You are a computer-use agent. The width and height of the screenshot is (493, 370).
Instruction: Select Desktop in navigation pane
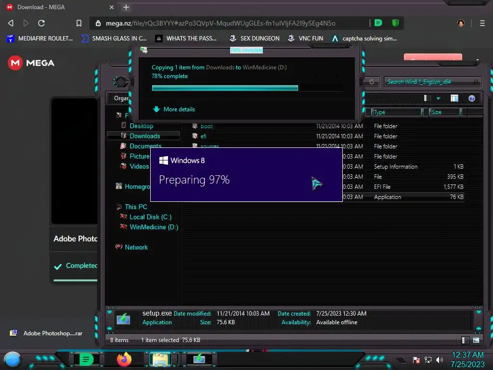pyautogui.click(x=141, y=126)
